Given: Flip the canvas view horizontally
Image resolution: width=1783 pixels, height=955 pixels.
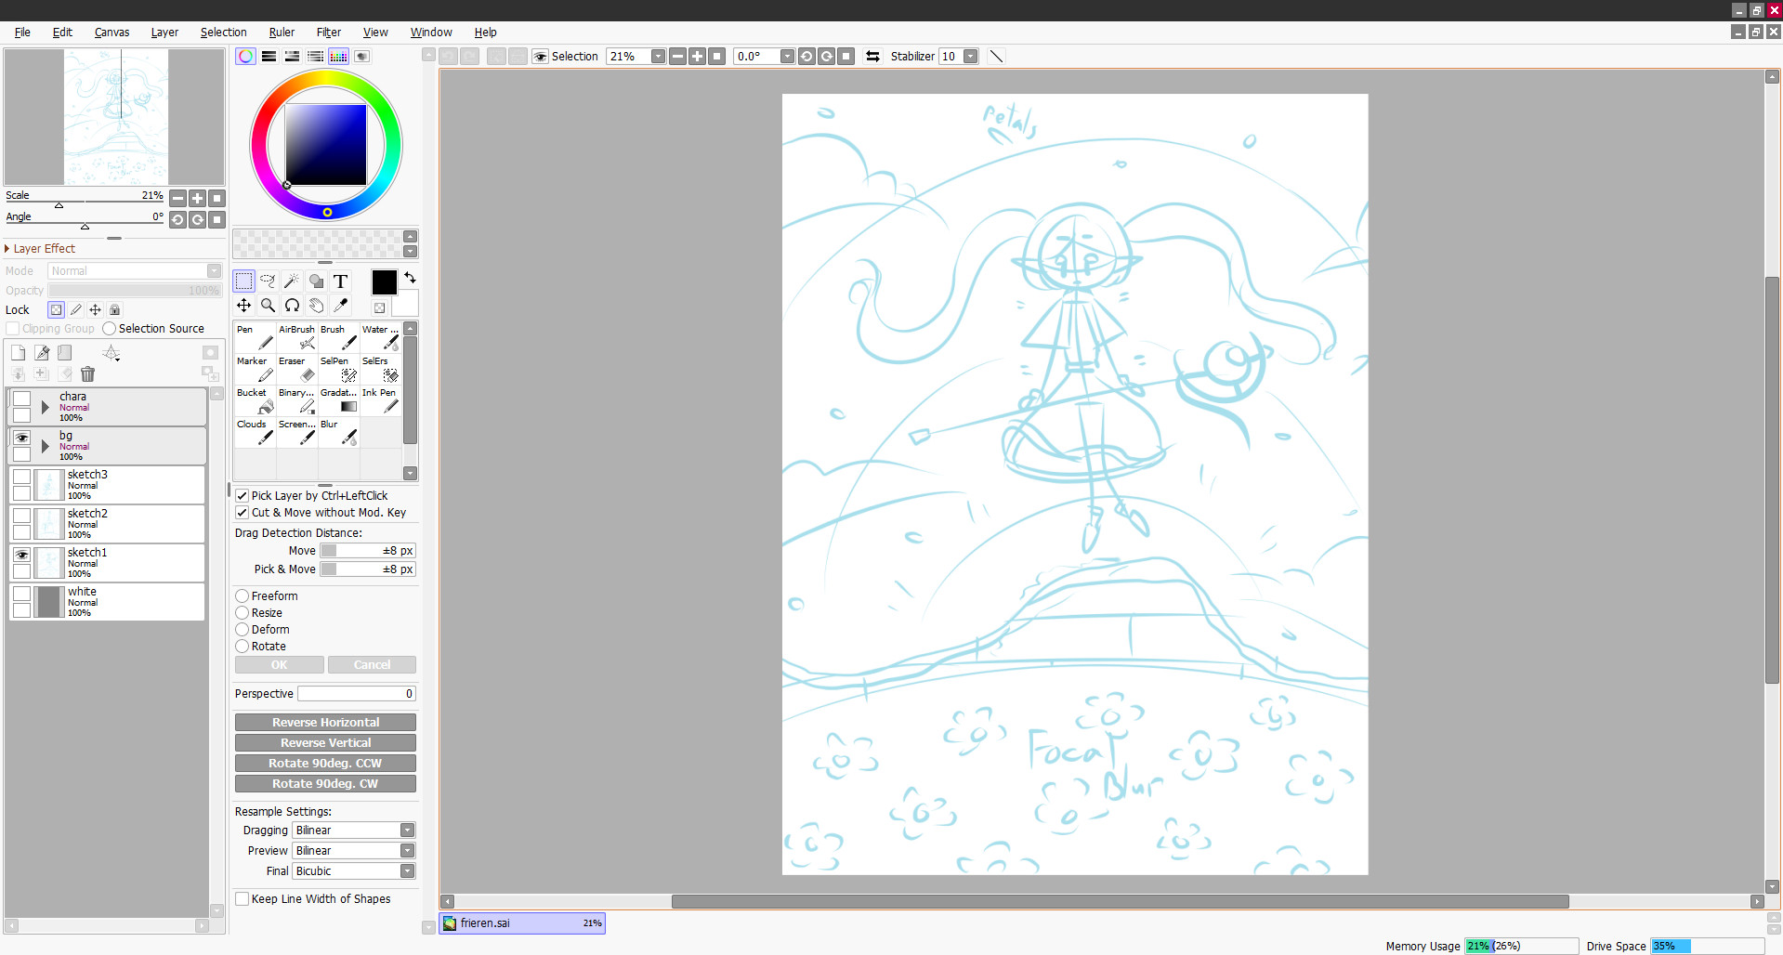Looking at the screenshot, I should click(x=872, y=57).
